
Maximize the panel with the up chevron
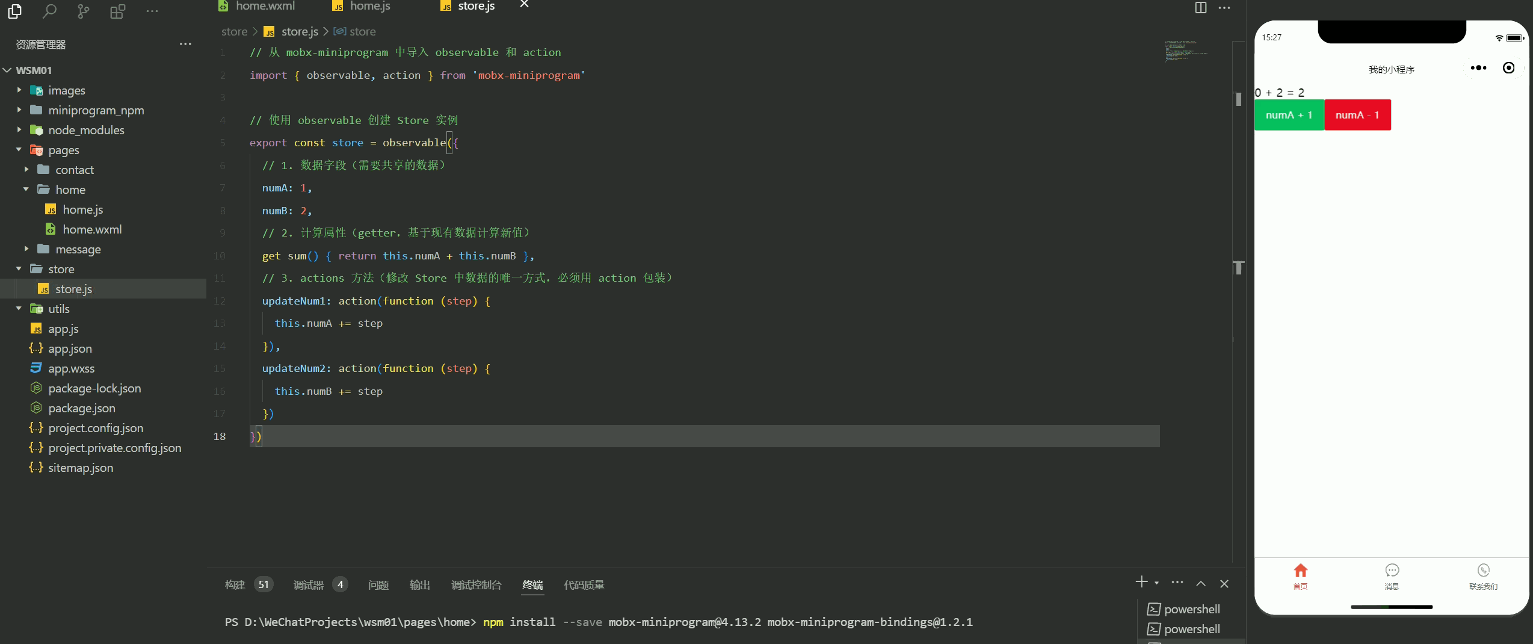pos(1201,583)
